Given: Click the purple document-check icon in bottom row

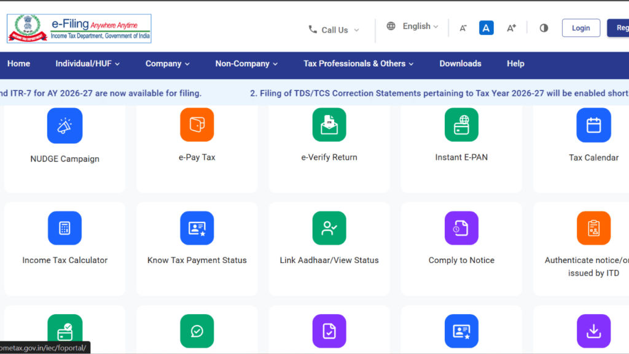Looking at the screenshot, I should point(329,331).
